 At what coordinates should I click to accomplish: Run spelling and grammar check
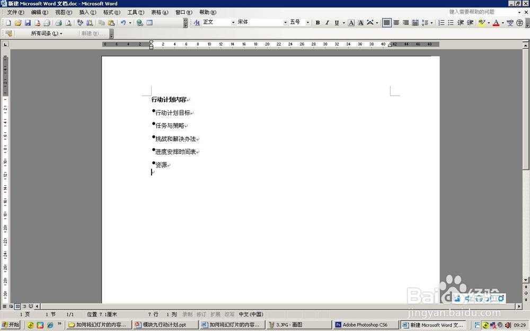point(80,23)
